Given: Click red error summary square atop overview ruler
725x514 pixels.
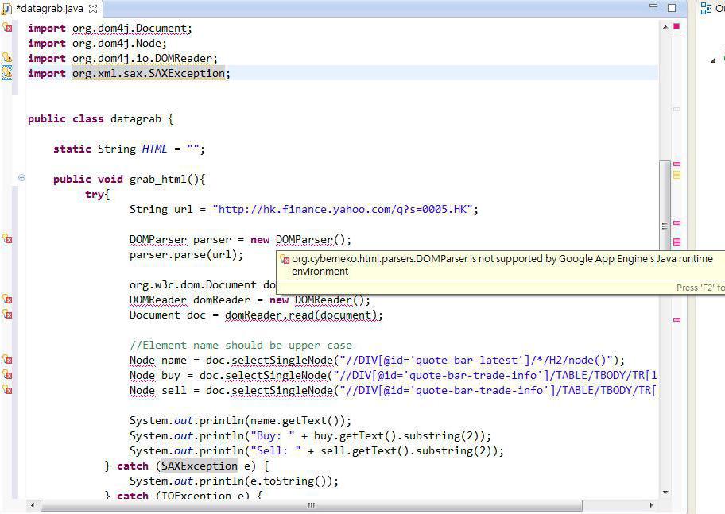Looking at the screenshot, I should 677,27.
